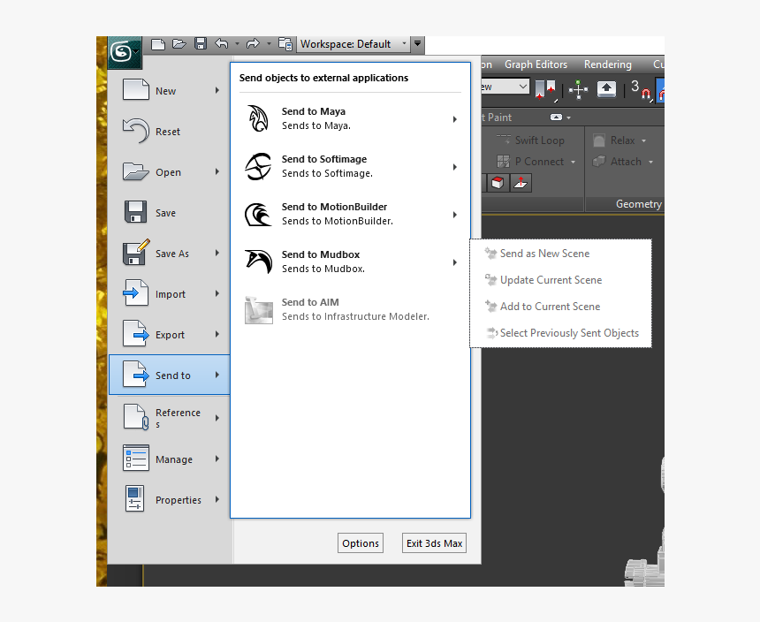Open the Undo history dropdown arrow
This screenshot has height=622, width=760.
tap(237, 44)
